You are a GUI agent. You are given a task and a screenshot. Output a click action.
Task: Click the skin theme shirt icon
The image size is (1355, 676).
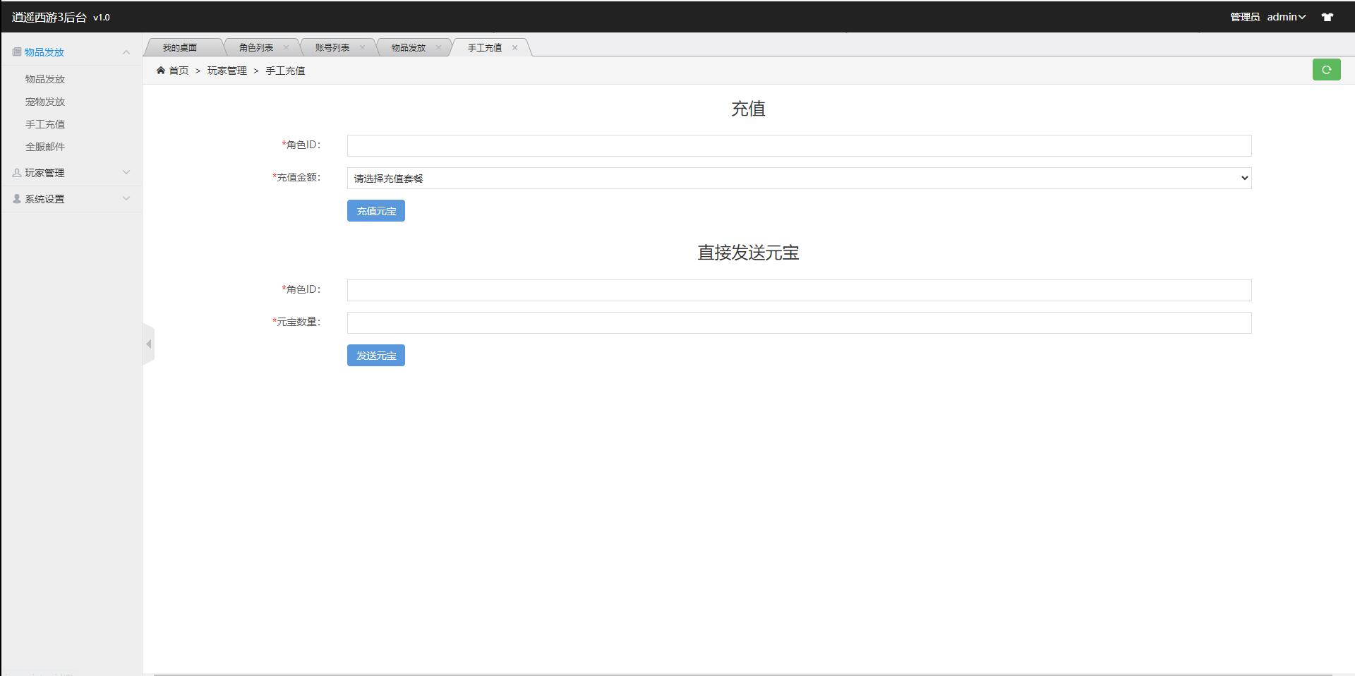point(1327,17)
